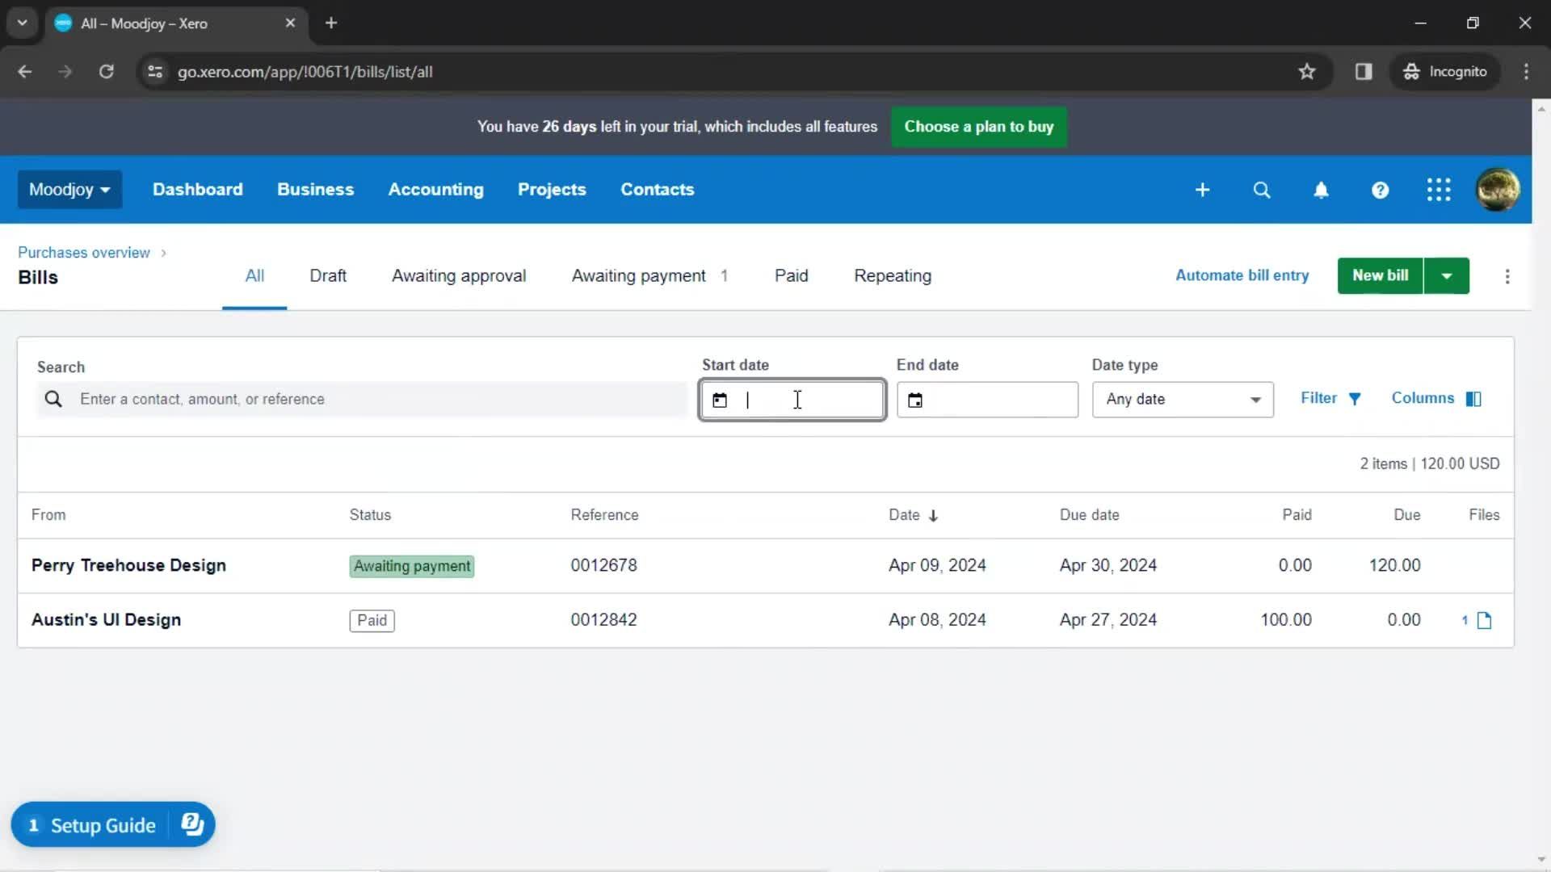Focus the Start date field
Screen dimensions: 1551x872
(x=792, y=400)
